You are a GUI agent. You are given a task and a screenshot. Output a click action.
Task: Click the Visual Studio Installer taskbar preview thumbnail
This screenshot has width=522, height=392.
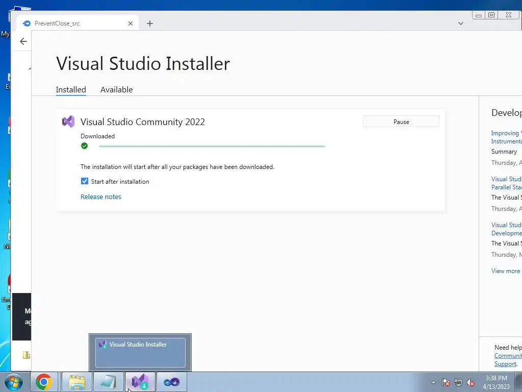coord(140,352)
